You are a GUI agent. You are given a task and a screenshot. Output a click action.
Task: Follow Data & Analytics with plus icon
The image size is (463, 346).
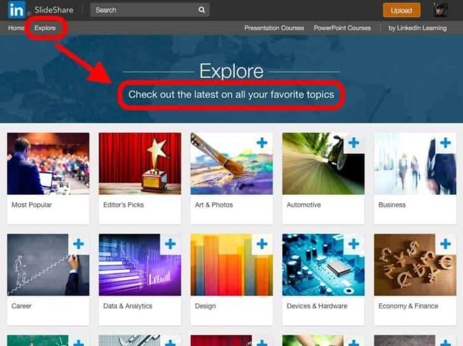pos(170,244)
